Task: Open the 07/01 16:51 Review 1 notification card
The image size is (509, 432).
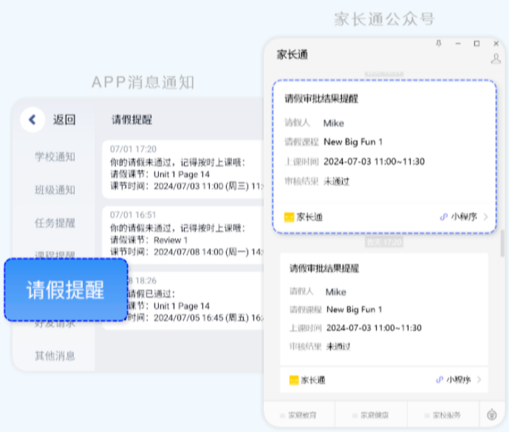Action: [183, 235]
